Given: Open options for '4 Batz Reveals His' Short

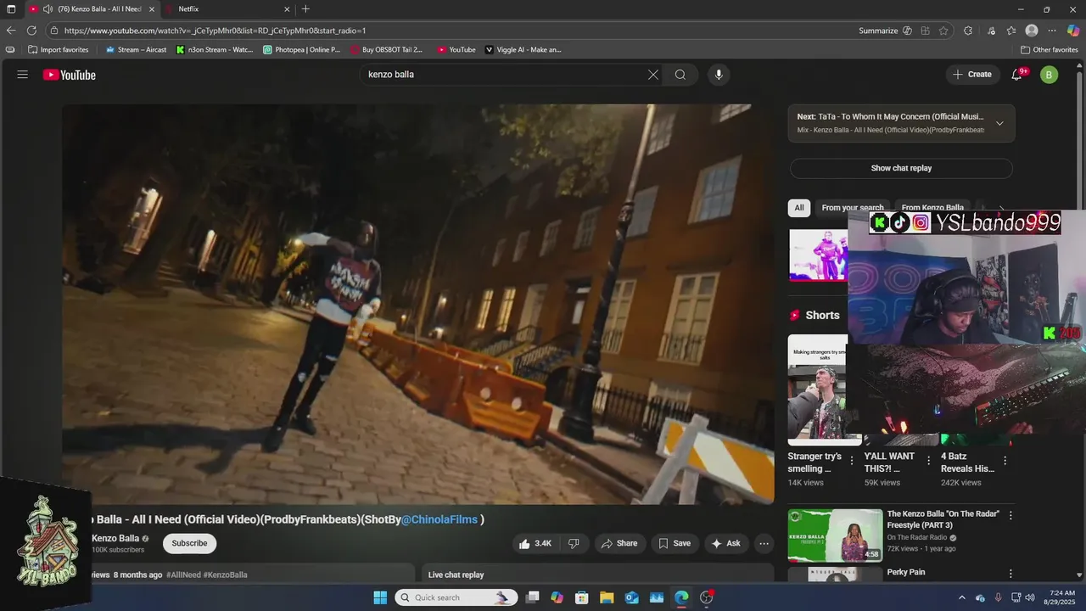Looking at the screenshot, I should coord(1005,461).
